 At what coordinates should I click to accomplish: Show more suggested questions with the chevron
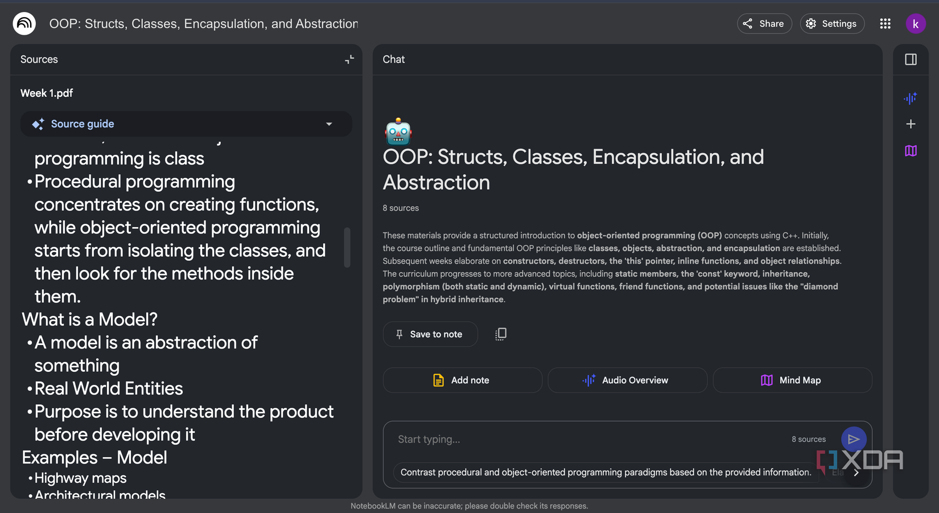856,473
